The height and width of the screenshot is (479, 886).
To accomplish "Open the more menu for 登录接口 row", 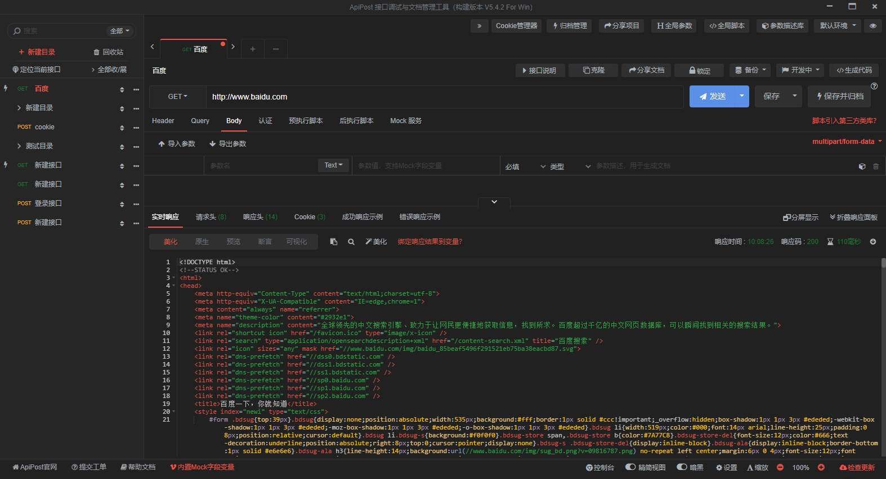I will click(x=136, y=204).
